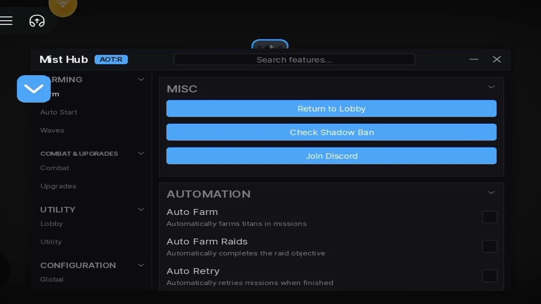Open Utility under the UTILITY section

click(51, 242)
